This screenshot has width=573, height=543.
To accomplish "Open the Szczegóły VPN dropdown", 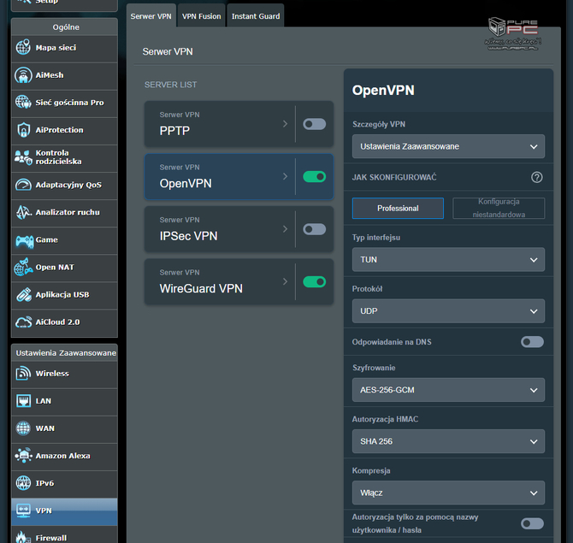I will (448, 146).
